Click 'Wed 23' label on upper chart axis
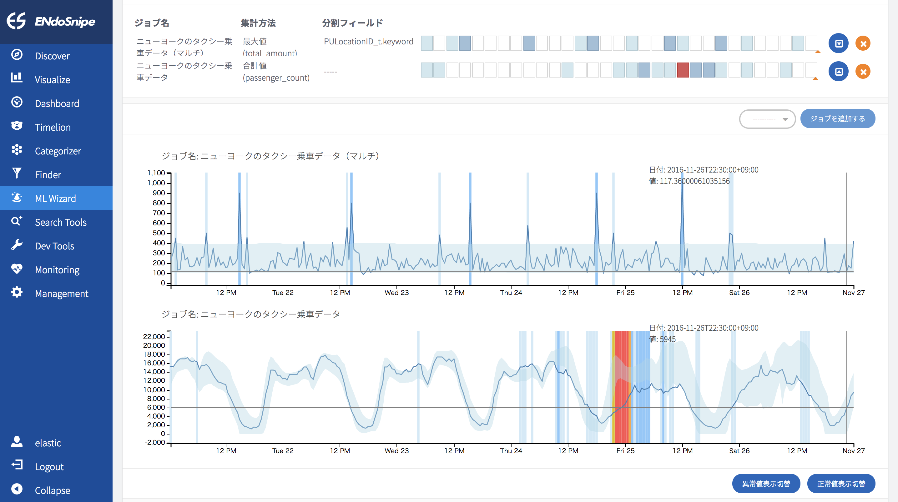The image size is (898, 502). coord(397,293)
